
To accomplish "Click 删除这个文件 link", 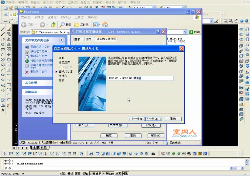I will click(x=39, y=72).
